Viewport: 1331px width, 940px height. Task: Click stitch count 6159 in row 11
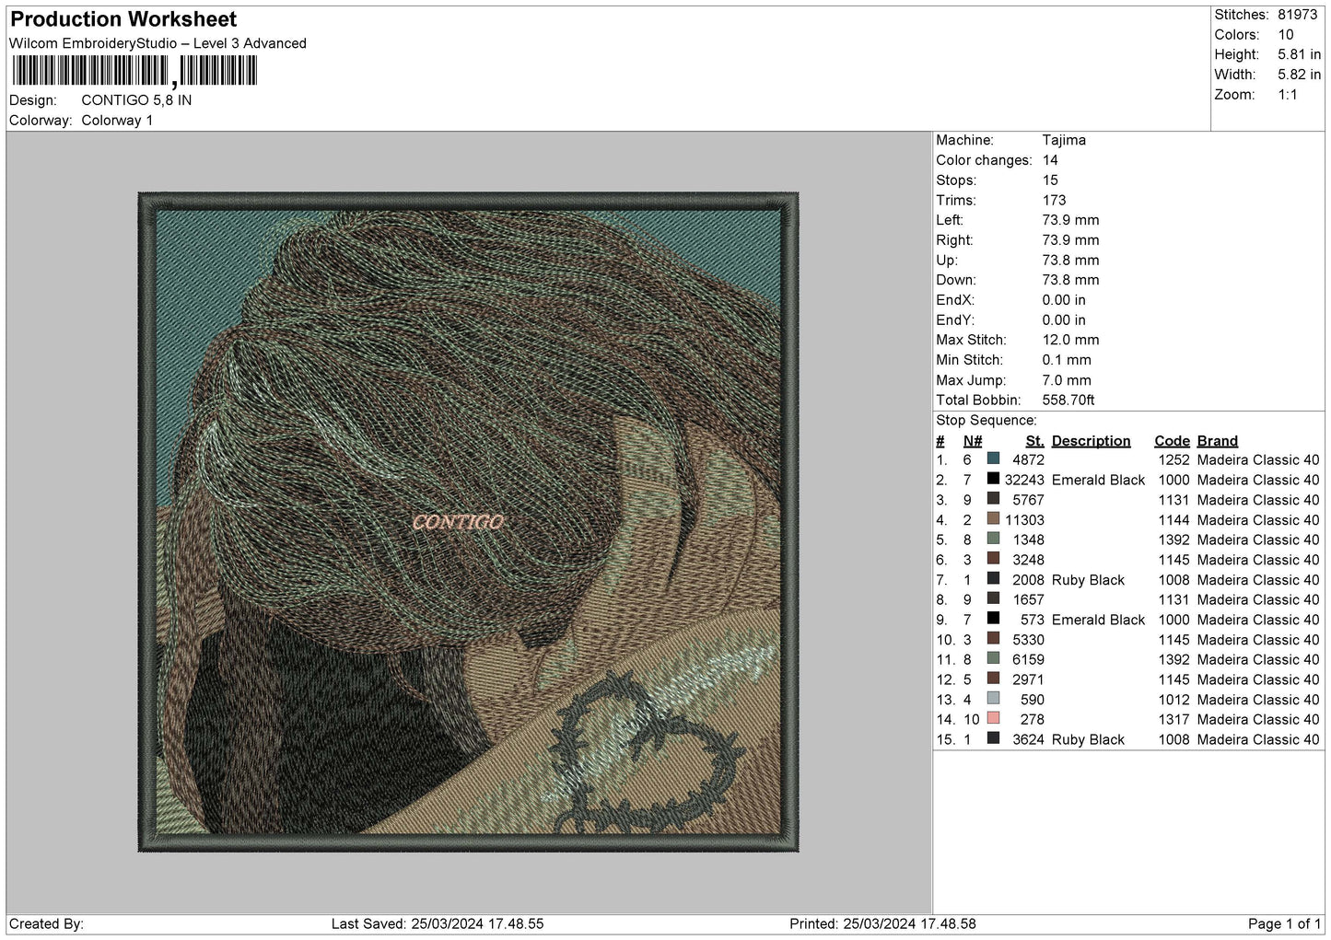click(x=1028, y=659)
